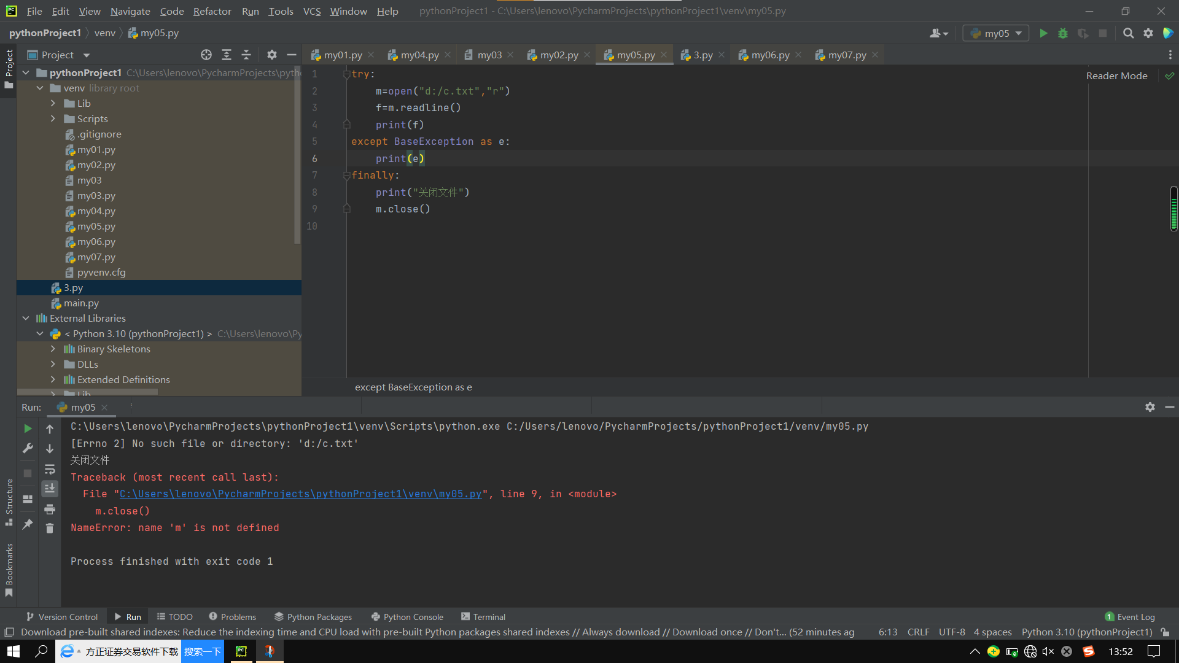Open the Problems tool window
The width and height of the screenshot is (1179, 663).
(232, 616)
